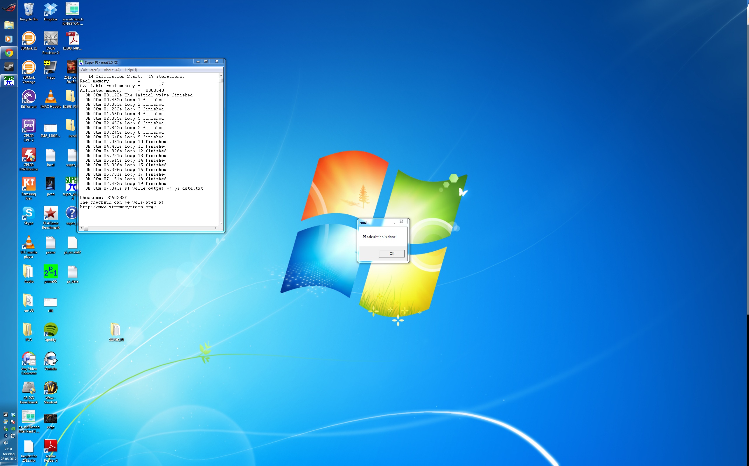
Task: Select the CPUID CPU-Z shortcut
Action: (29, 130)
